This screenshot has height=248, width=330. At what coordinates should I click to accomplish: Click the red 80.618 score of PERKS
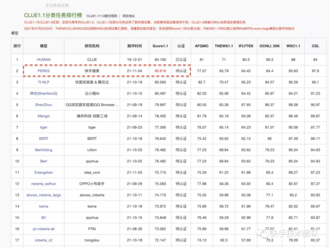(x=161, y=71)
